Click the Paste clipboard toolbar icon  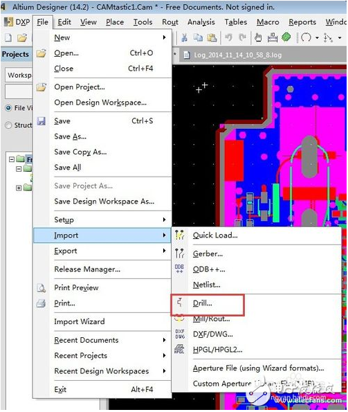click(x=212, y=37)
